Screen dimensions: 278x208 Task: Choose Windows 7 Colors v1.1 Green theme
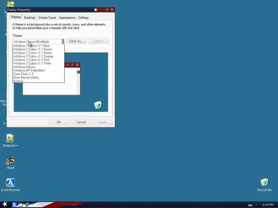point(39,53)
